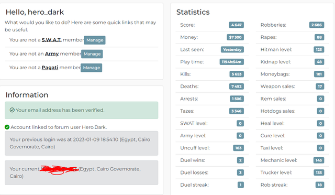
Task: Click the Cure level value badge
Action: (320, 136)
